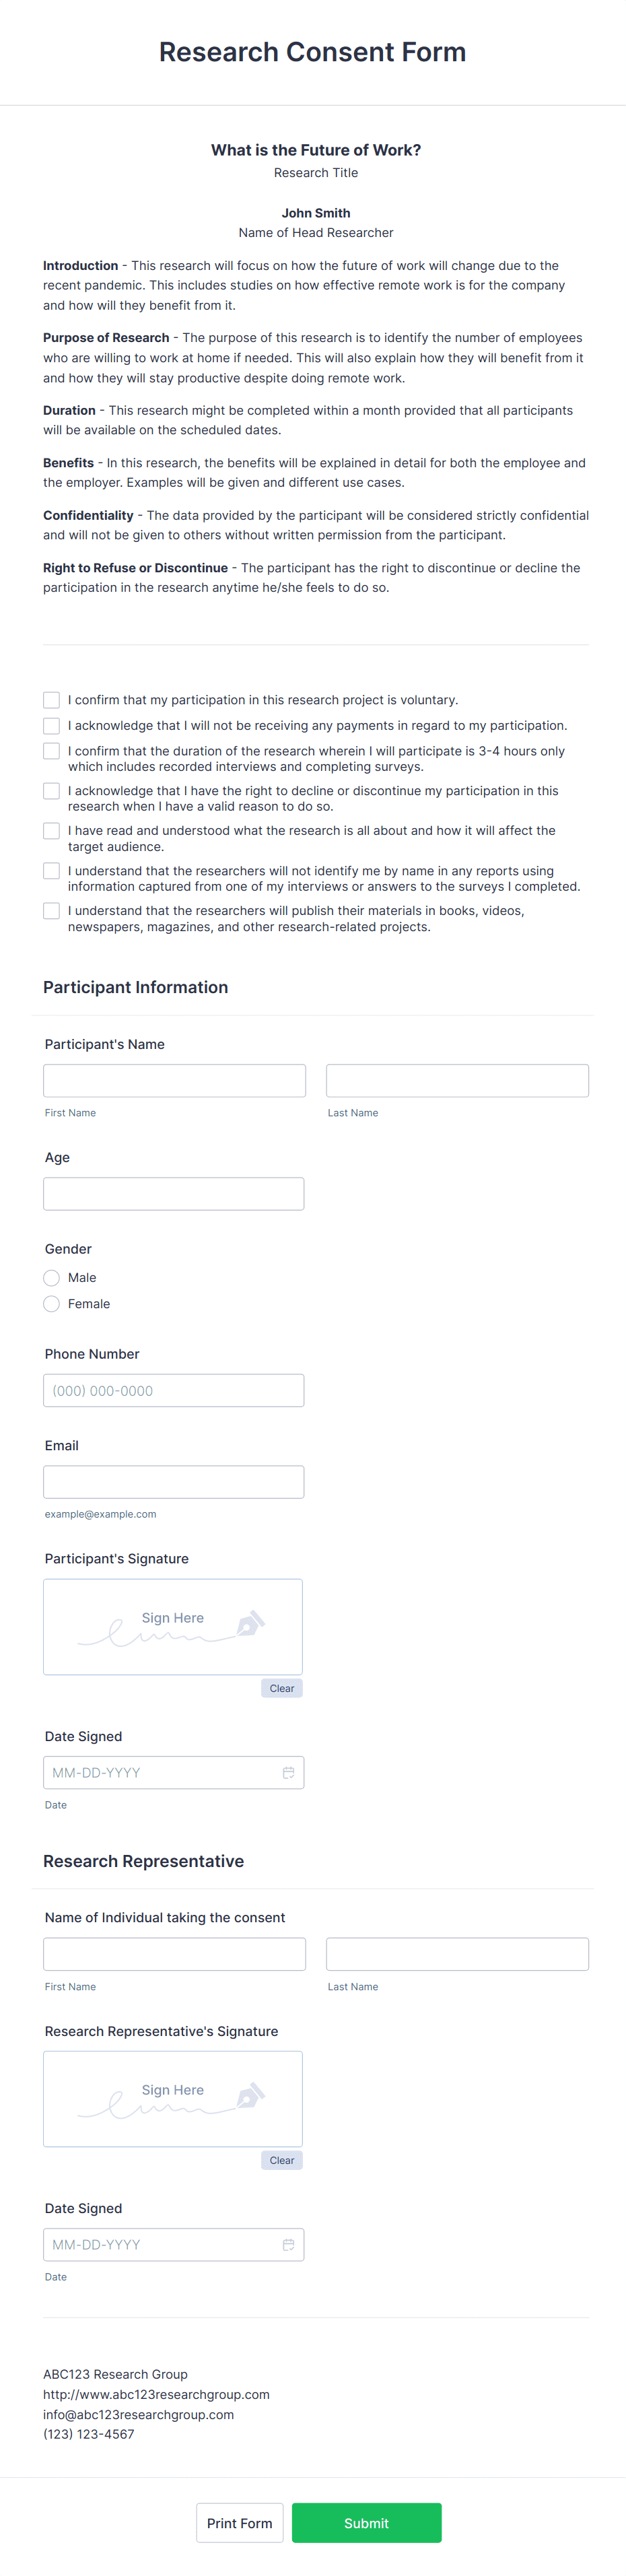Check the no payments acknowledgement checkbox

[51, 726]
